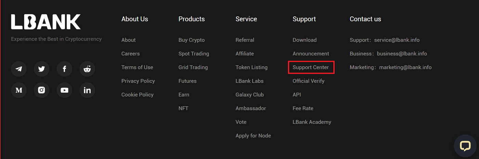Open the Reddit social icon

click(x=87, y=69)
